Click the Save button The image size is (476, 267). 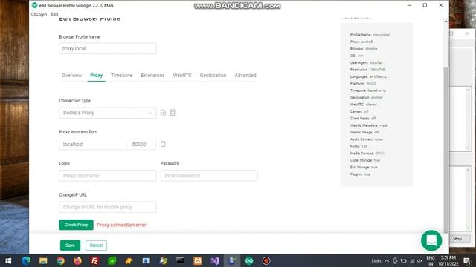coord(70,245)
